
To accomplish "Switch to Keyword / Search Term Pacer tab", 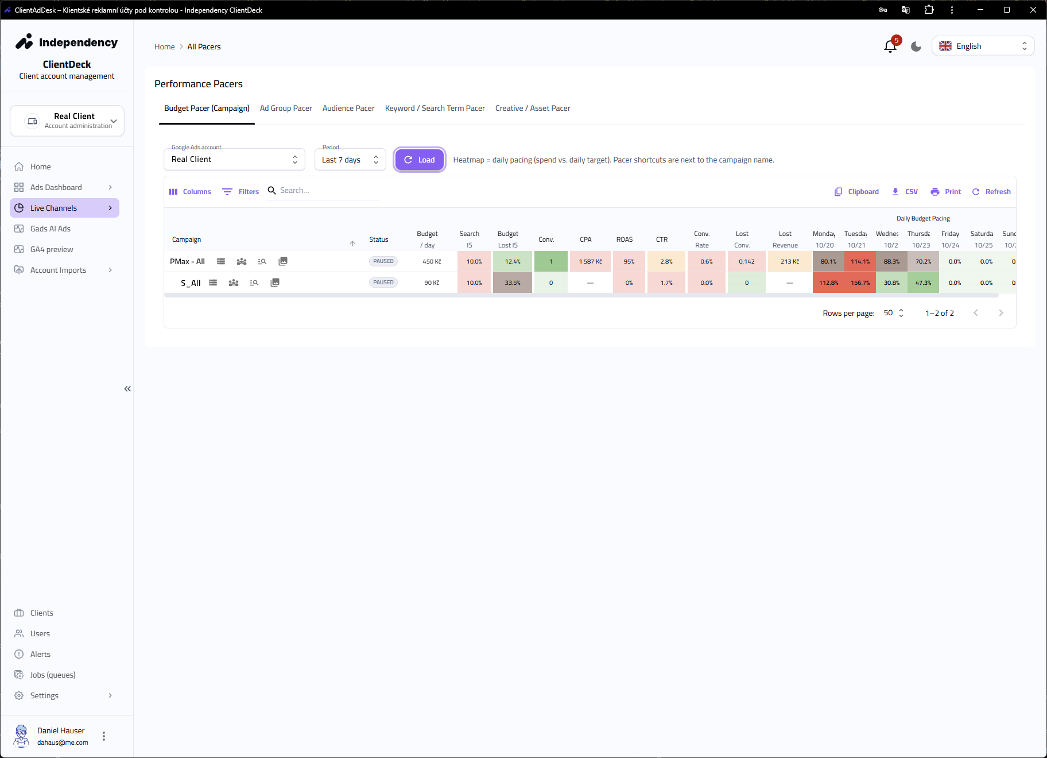I will click(435, 108).
